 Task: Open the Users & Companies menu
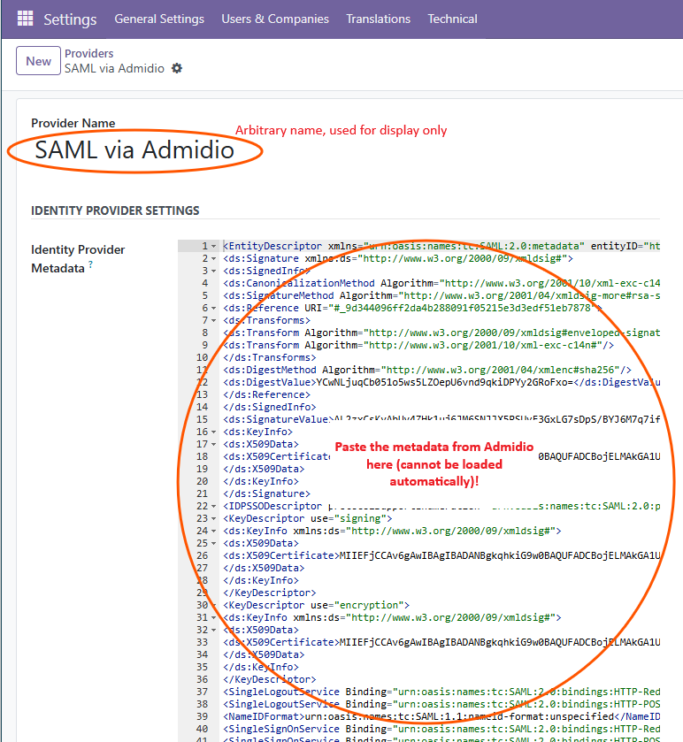(x=275, y=19)
